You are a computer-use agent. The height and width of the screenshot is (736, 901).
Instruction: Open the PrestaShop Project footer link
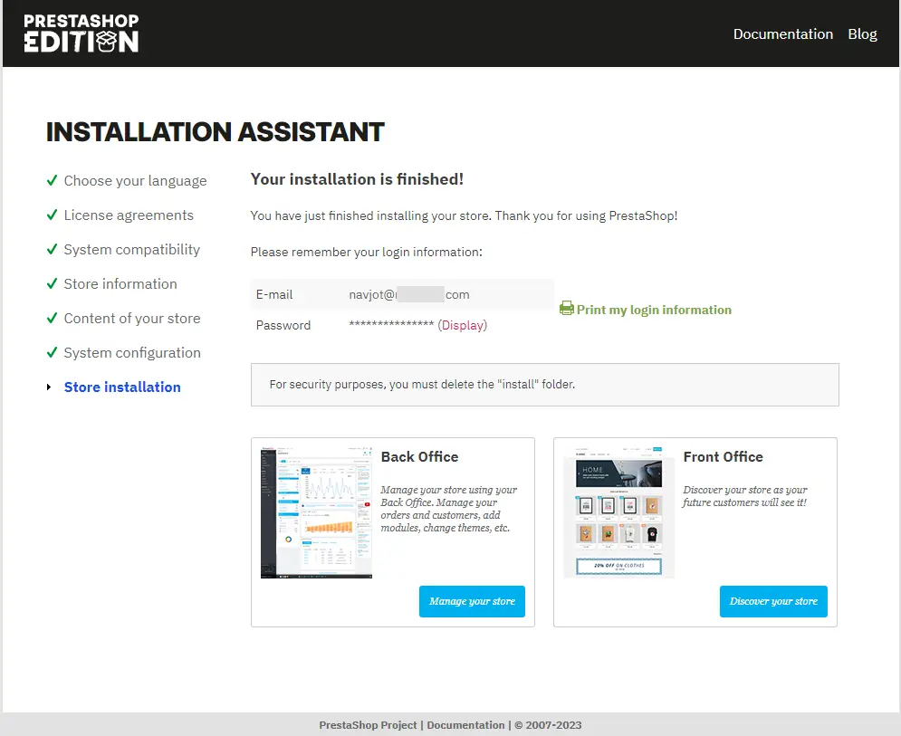click(x=368, y=724)
